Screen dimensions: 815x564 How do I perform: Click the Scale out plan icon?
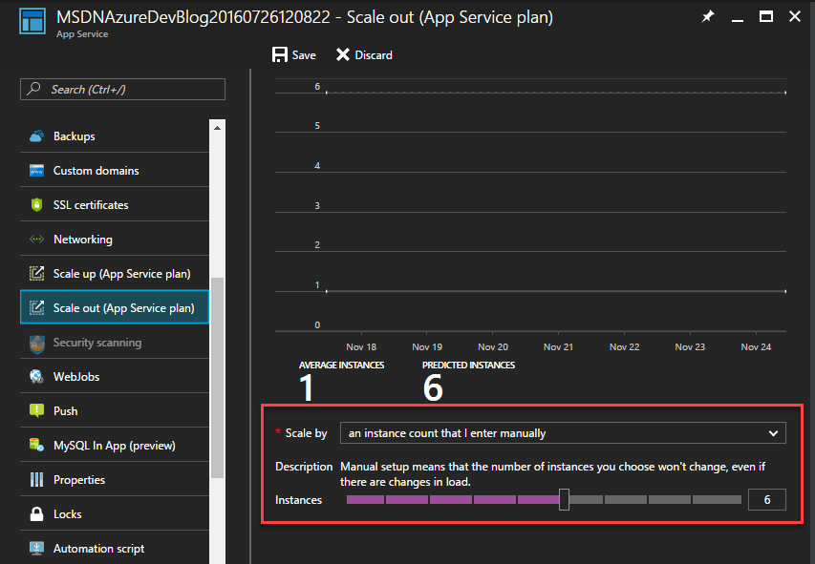click(x=36, y=308)
